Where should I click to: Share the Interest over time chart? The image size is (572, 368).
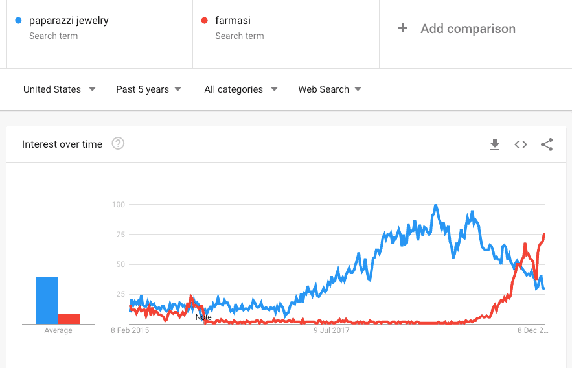[x=547, y=144]
